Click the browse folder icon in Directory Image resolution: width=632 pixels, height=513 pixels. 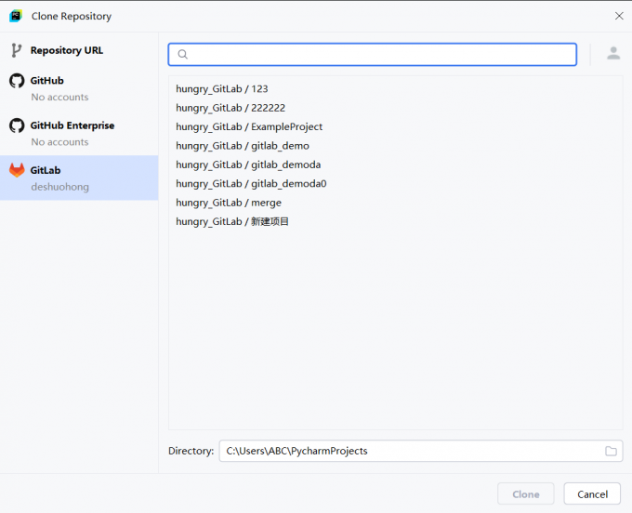point(611,451)
